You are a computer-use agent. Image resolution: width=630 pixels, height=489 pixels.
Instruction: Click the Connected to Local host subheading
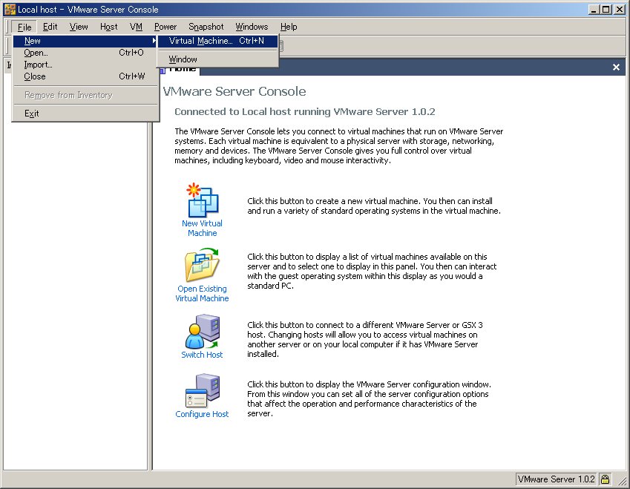point(305,112)
